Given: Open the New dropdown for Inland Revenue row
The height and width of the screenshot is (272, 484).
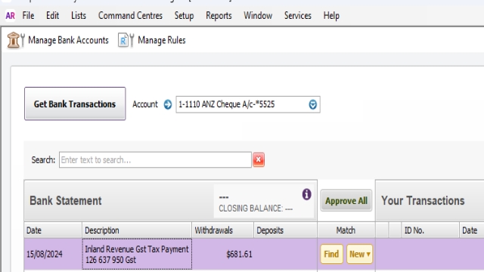Looking at the screenshot, I should 360,254.
